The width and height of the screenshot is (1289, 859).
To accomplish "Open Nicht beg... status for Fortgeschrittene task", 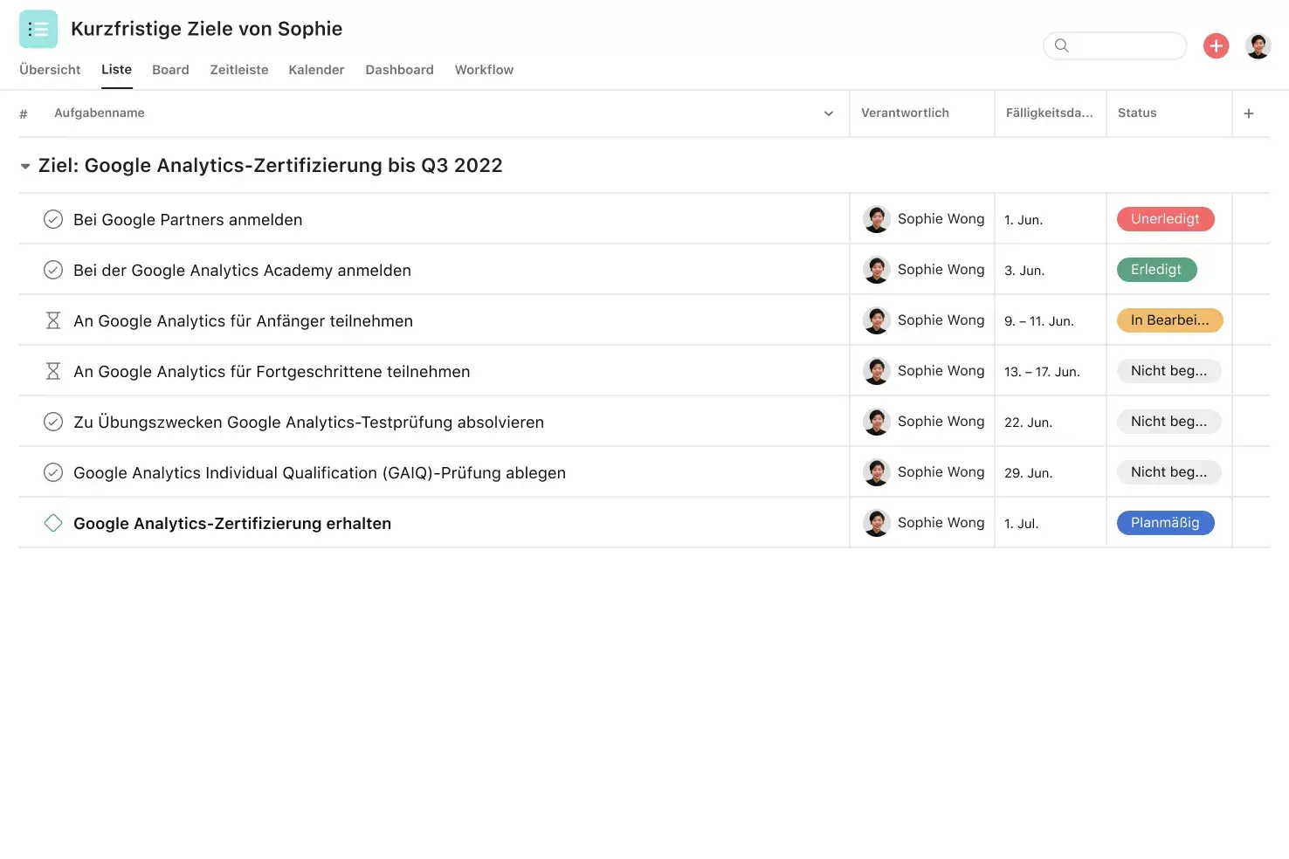I will (1168, 371).
